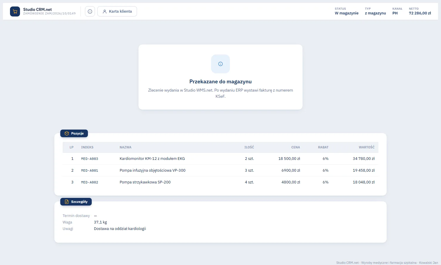This screenshot has height=265, width=441.
Task: Click the box icon in Pozycje badge
Action: coord(67,133)
